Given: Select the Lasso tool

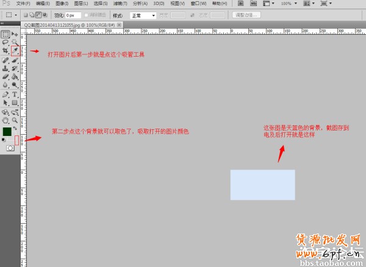Looking at the screenshot, I should point(5,43).
